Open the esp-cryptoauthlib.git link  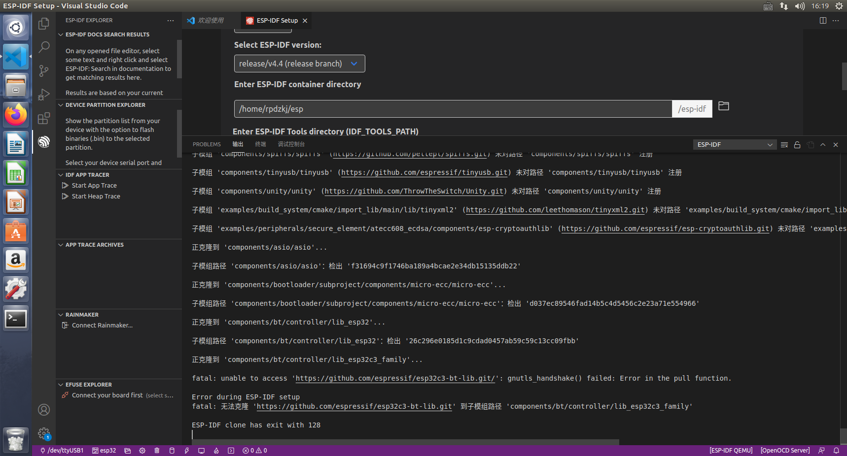(666, 229)
